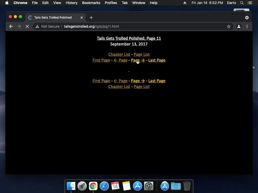Open the History menu
The height and width of the screenshot is (193, 258).
[72, 3]
